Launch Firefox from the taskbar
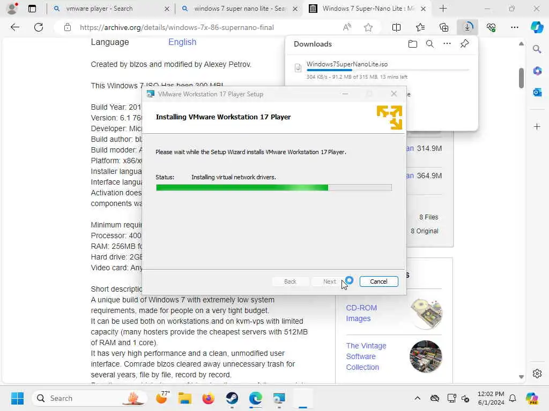The width and height of the screenshot is (549, 411). click(x=209, y=398)
